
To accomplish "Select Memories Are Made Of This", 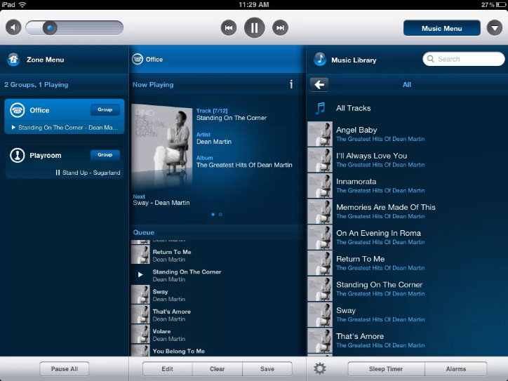I will point(407,211).
